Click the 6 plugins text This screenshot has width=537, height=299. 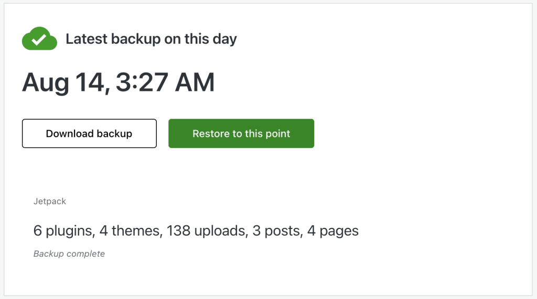coord(64,231)
